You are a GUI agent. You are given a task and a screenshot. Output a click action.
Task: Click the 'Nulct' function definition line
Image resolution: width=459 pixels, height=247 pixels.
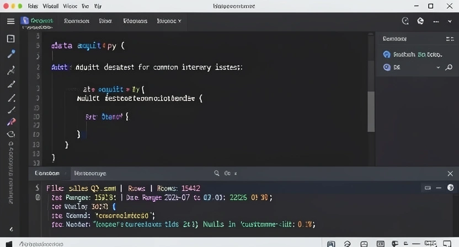tap(140, 98)
